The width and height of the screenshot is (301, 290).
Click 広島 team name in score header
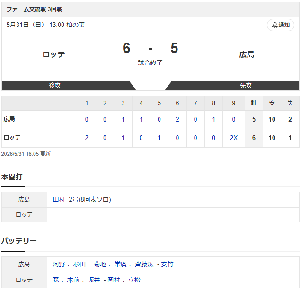[247, 54]
